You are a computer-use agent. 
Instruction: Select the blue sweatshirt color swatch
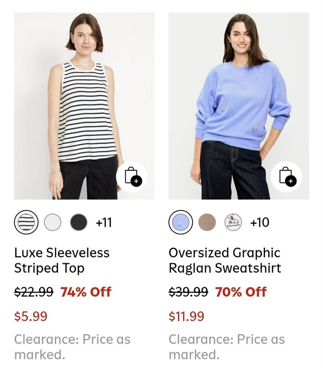(x=181, y=222)
